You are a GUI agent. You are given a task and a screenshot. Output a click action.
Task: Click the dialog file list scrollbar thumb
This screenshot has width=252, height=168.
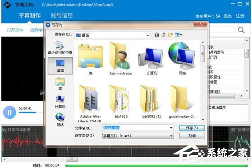(203, 53)
